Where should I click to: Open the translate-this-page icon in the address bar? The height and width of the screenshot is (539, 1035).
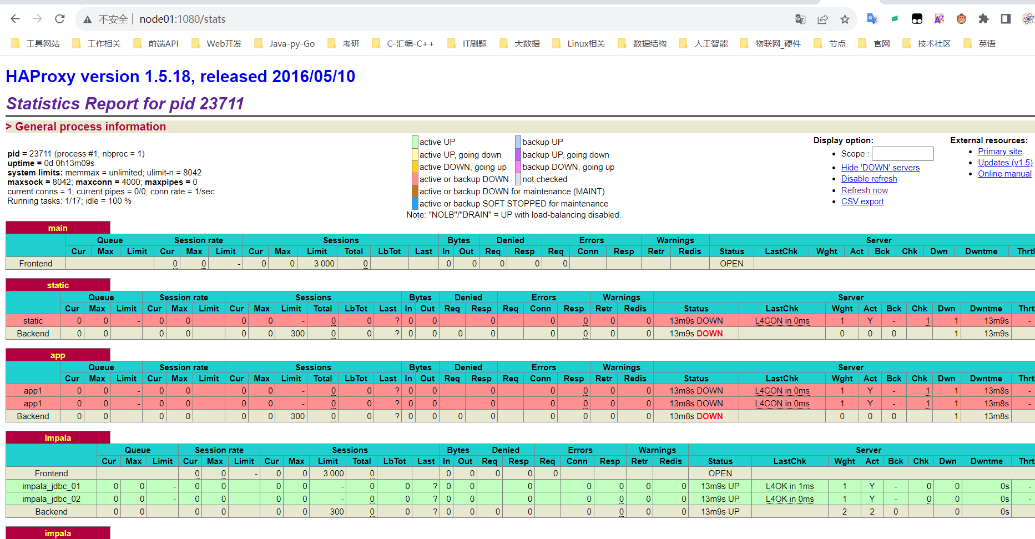[800, 19]
